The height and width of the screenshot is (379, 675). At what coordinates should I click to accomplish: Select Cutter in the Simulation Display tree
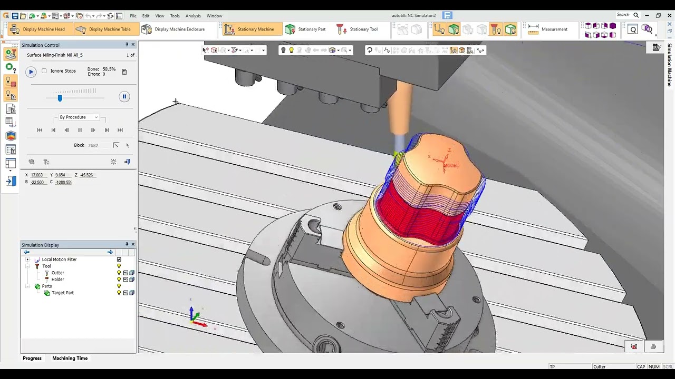point(57,273)
